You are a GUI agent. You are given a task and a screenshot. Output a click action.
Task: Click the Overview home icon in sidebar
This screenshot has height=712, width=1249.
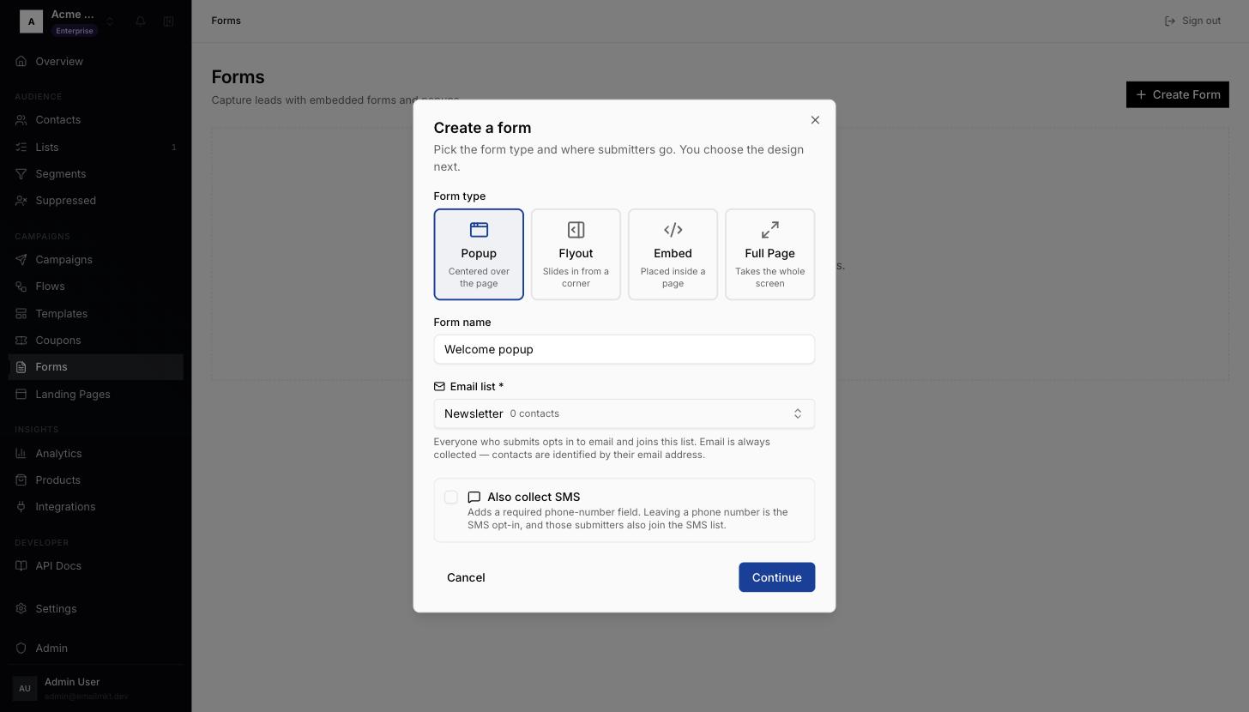[x=21, y=62]
